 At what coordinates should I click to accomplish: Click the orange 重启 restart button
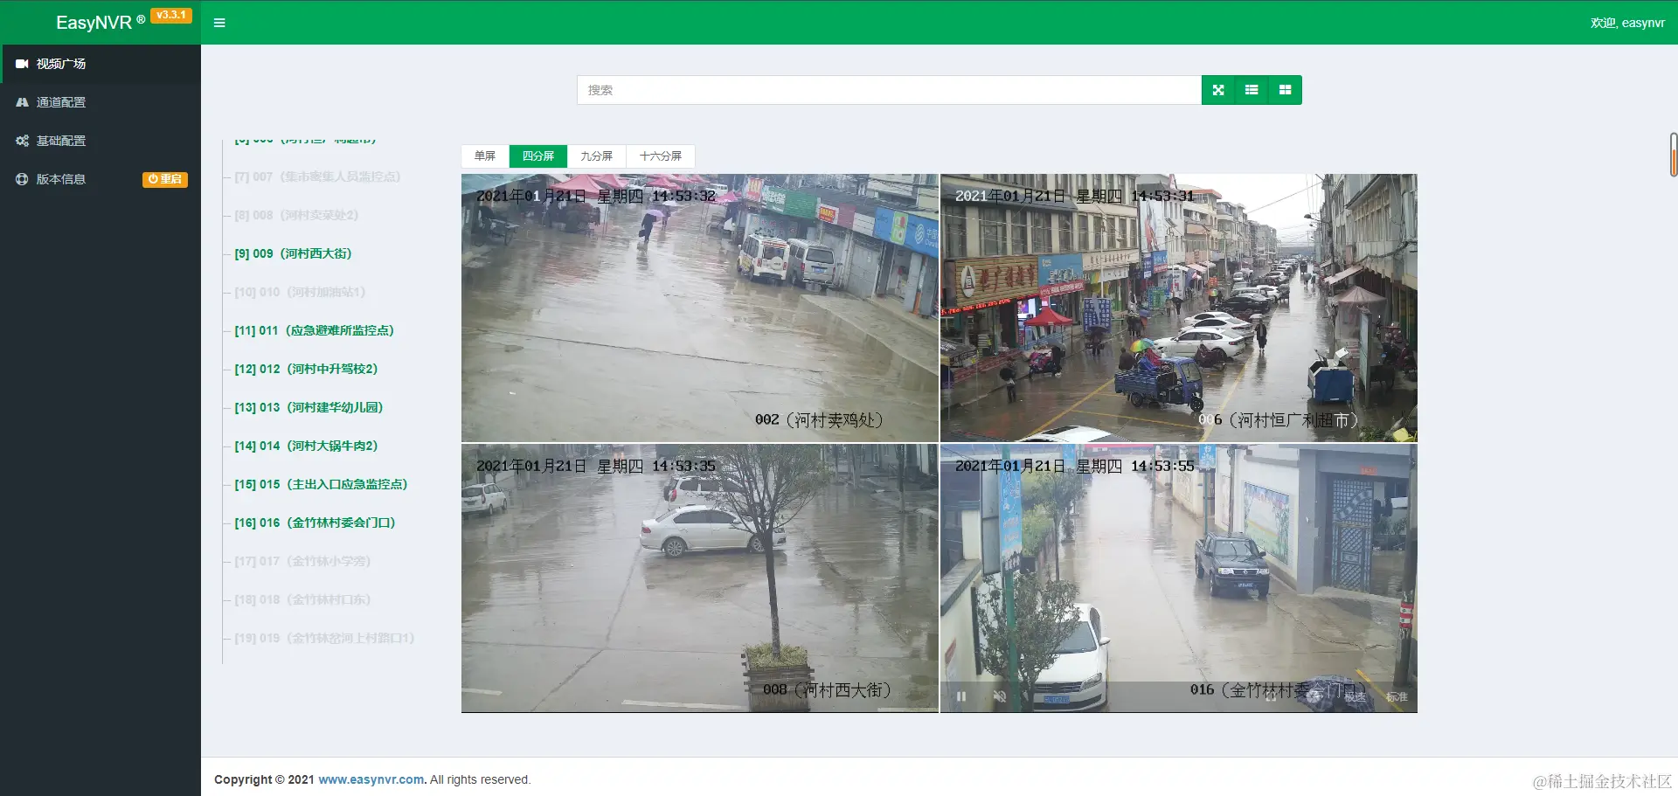click(165, 179)
